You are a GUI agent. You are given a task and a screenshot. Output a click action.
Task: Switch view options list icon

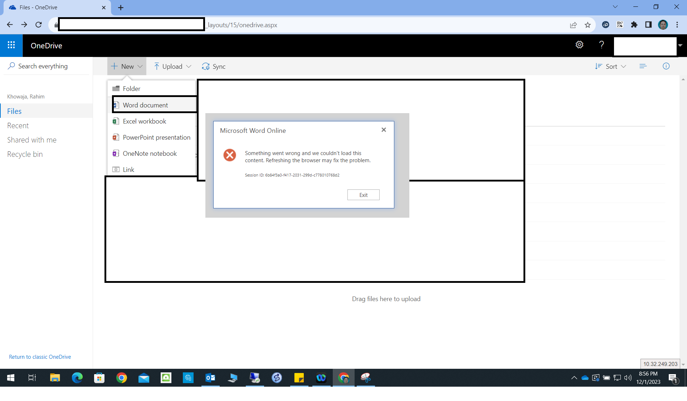coord(643,66)
